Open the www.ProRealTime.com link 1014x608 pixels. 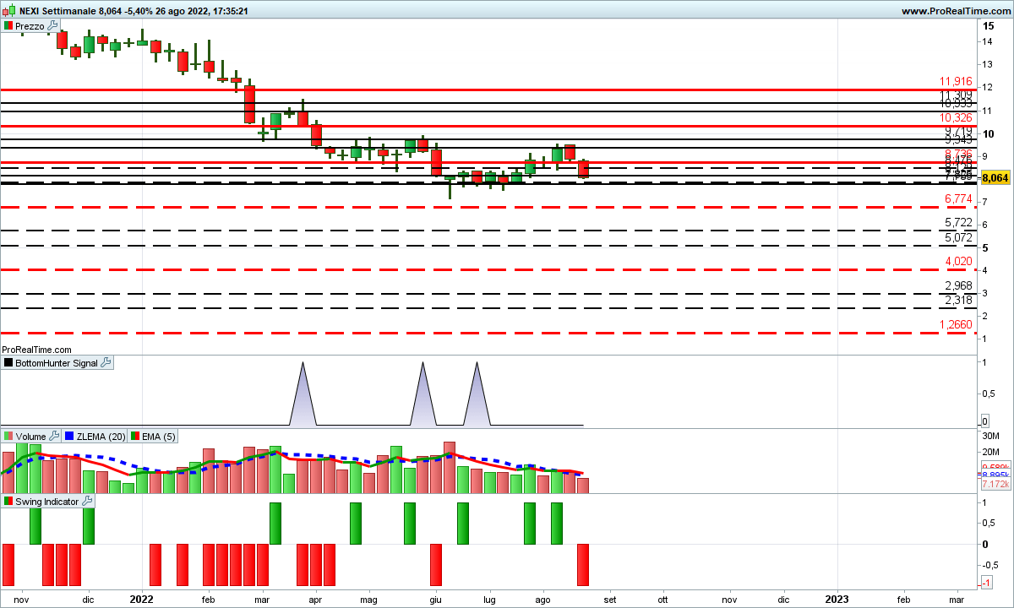[x=955, y=11]
